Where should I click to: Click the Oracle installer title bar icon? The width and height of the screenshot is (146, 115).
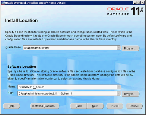pos(3,3)
